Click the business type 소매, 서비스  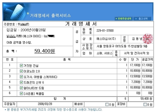(x=104, y=53)
